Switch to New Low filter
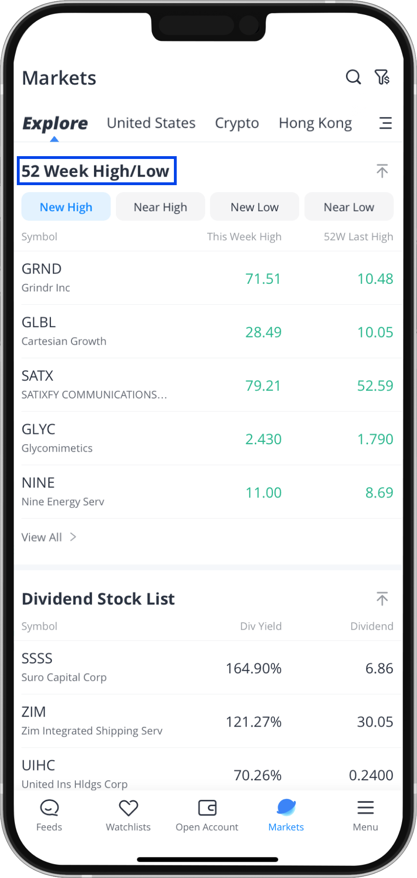Screen dimensions: 417x878 pos(254,207)
